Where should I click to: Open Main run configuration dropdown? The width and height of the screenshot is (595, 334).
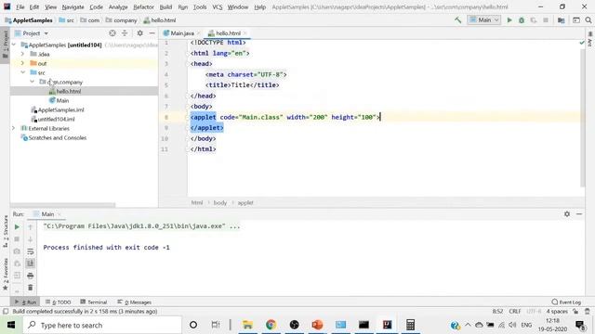[484, 20]
